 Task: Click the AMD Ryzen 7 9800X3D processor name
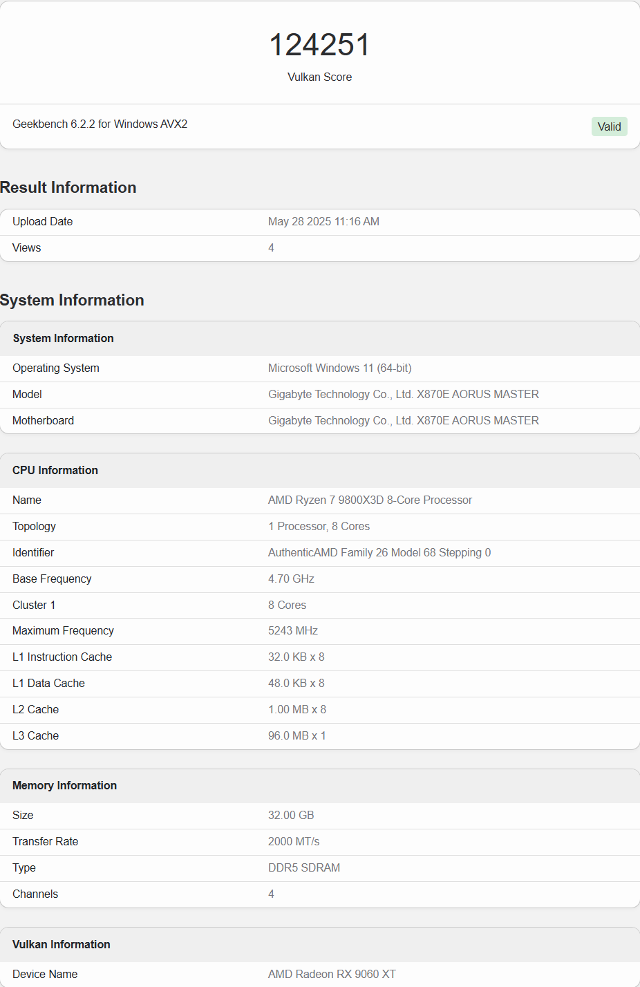(370, 500)
